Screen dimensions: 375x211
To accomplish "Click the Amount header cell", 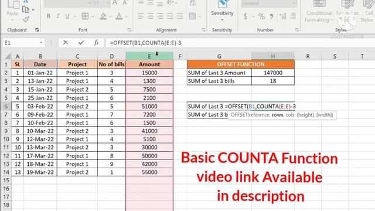I will 149,64.
